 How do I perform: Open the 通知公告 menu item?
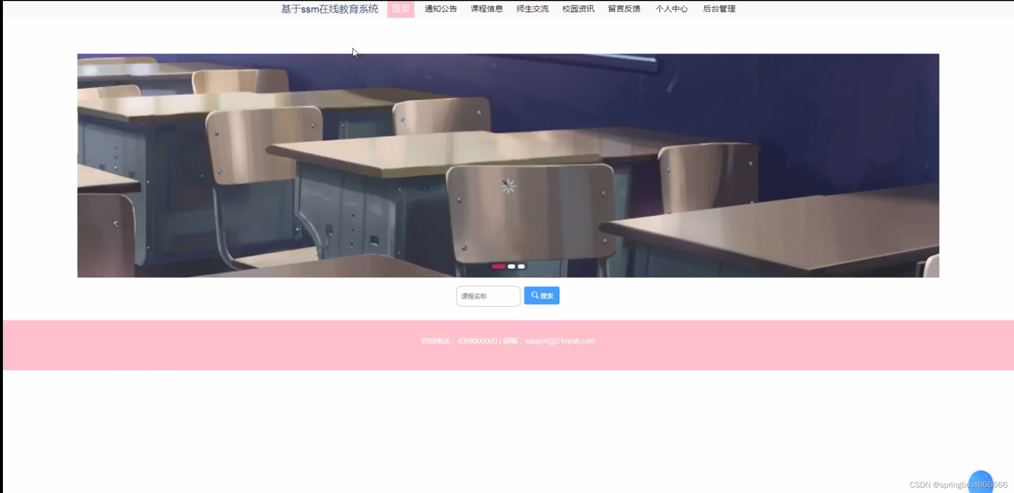(x=441, y=9)
